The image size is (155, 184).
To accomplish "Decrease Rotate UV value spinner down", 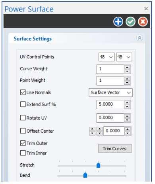I will coord(127,120).
